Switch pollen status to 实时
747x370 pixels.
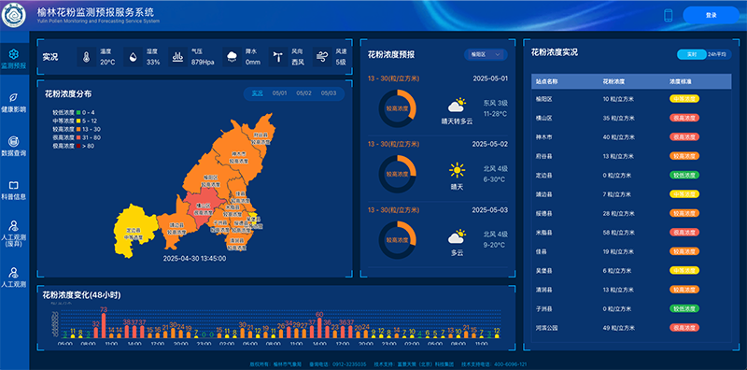[692, 54]
